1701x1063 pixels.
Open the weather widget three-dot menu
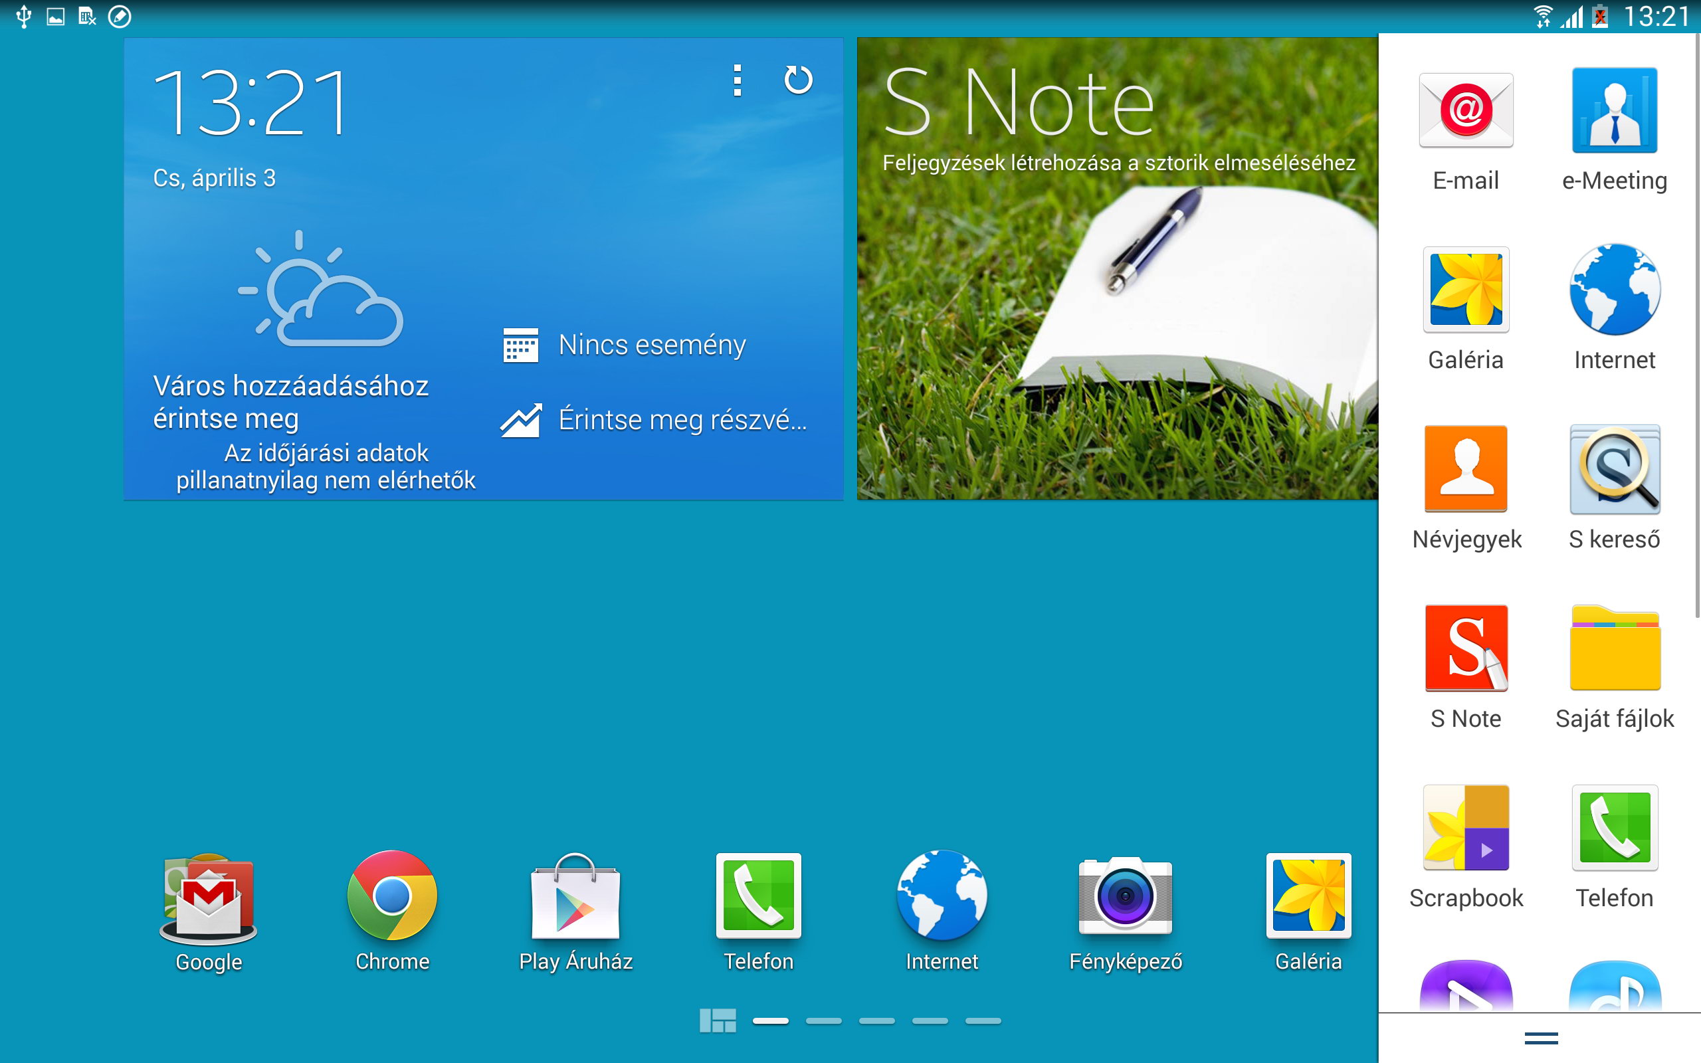click(737, 80)
